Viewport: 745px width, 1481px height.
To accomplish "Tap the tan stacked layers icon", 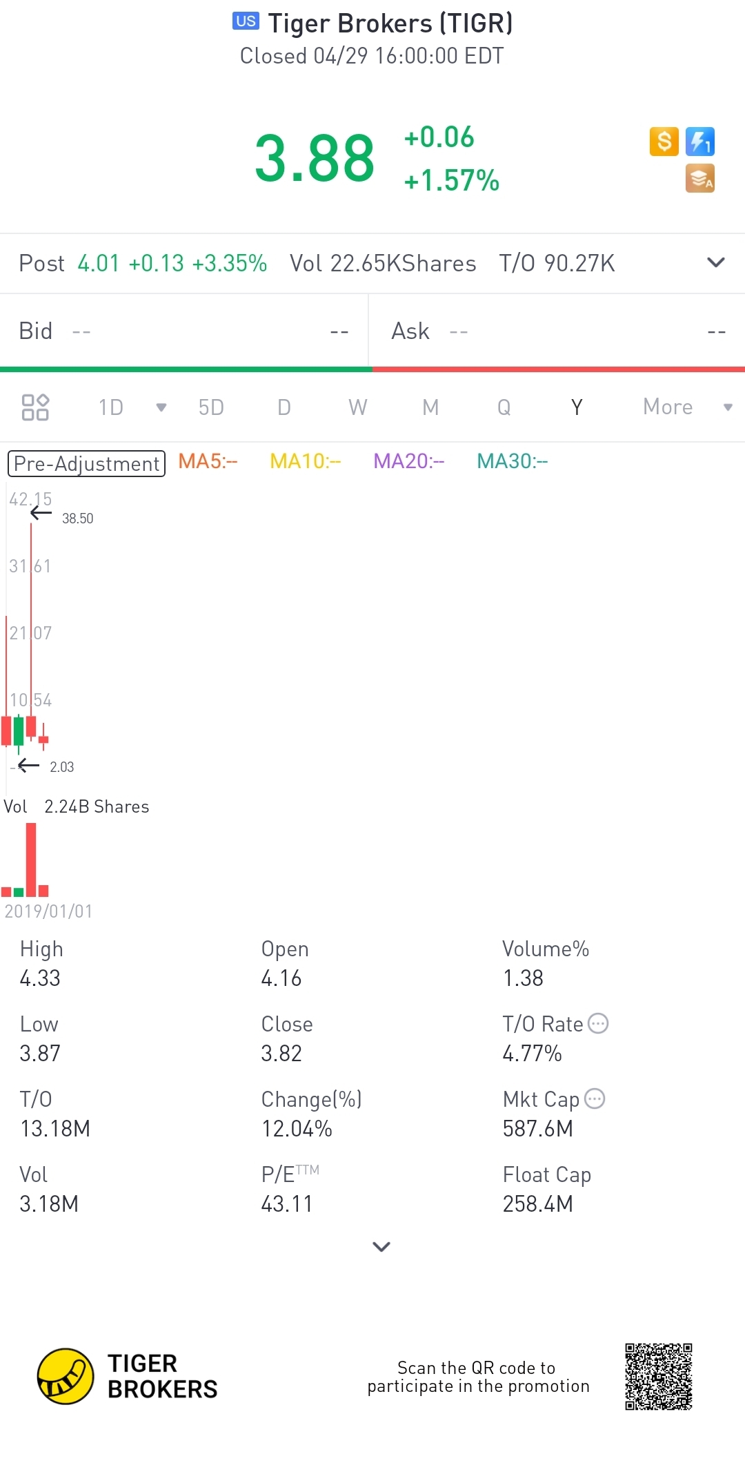I will click(699, 179).
